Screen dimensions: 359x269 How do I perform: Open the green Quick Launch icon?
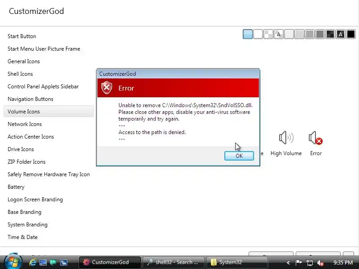[x=53, y=262]
